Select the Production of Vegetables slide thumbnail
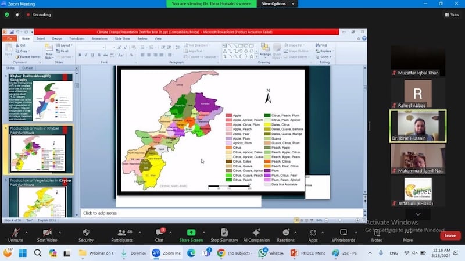The height and width of the screenshot is (261, 465). pos(41,198)
